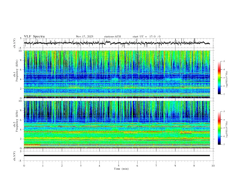
Task: Click the ch.1 color bar log(PSD) label
Action: click(x=227, y=79)
